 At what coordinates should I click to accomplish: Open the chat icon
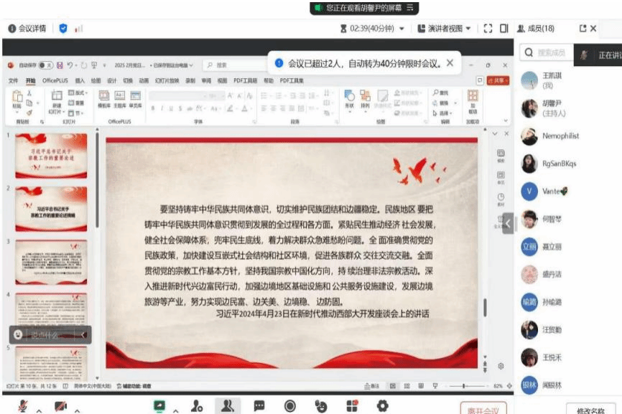(x=259, y=406)
